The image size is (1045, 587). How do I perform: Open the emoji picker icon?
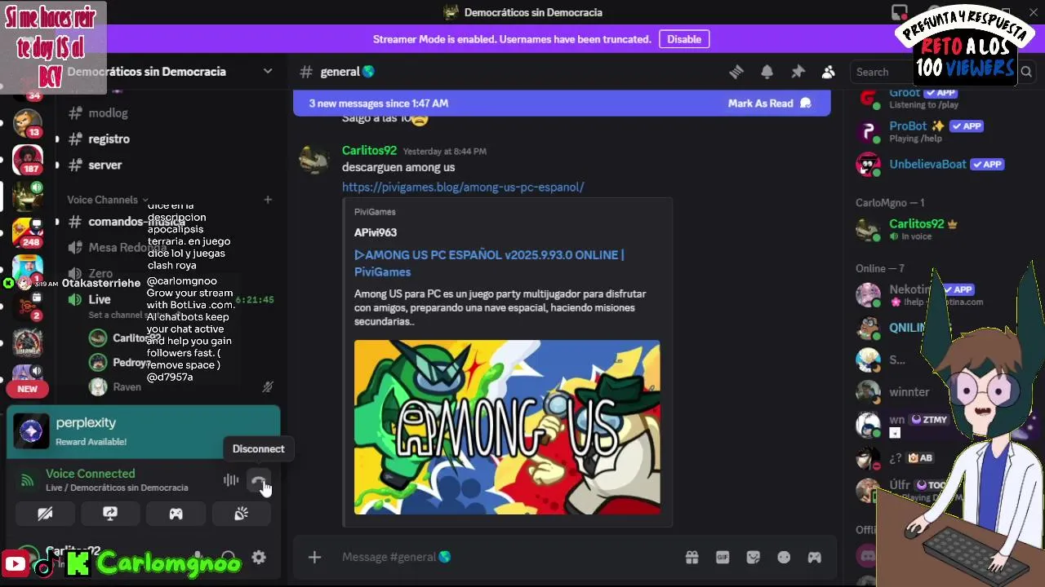click(x=784, y=558)
